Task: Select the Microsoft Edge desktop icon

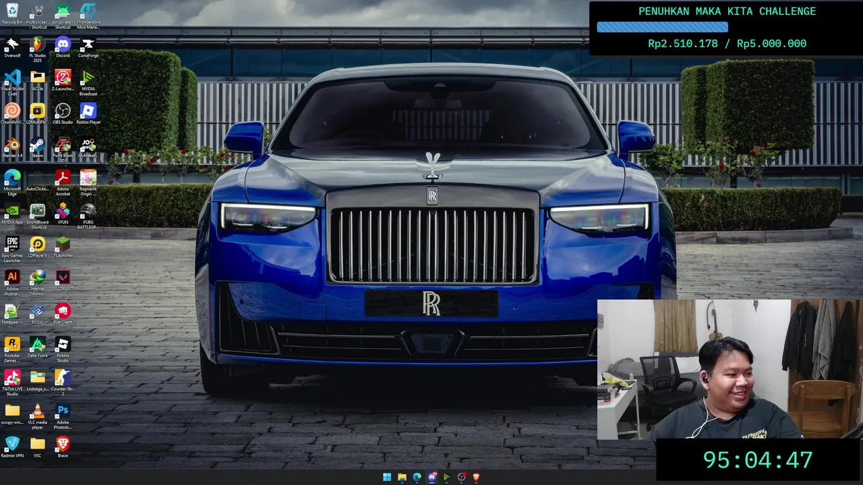Action: pyautogui.click(x=12, y=183)
